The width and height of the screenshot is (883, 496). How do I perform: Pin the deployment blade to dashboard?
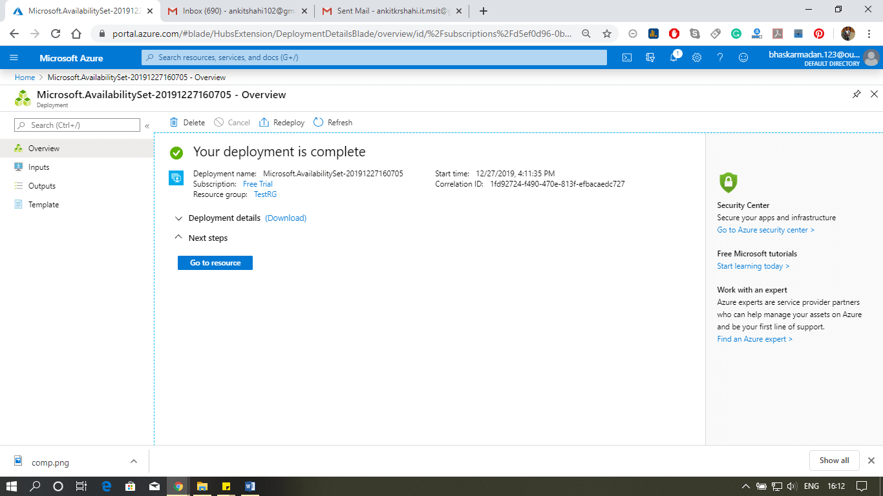(856, 94)
